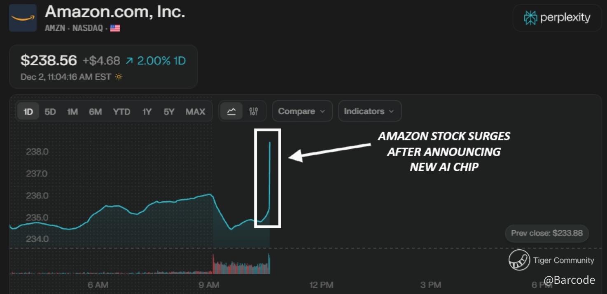Click the volume bars at 9 AM
The width and height of the screenshot is (607, 294).
pos(214,264)
